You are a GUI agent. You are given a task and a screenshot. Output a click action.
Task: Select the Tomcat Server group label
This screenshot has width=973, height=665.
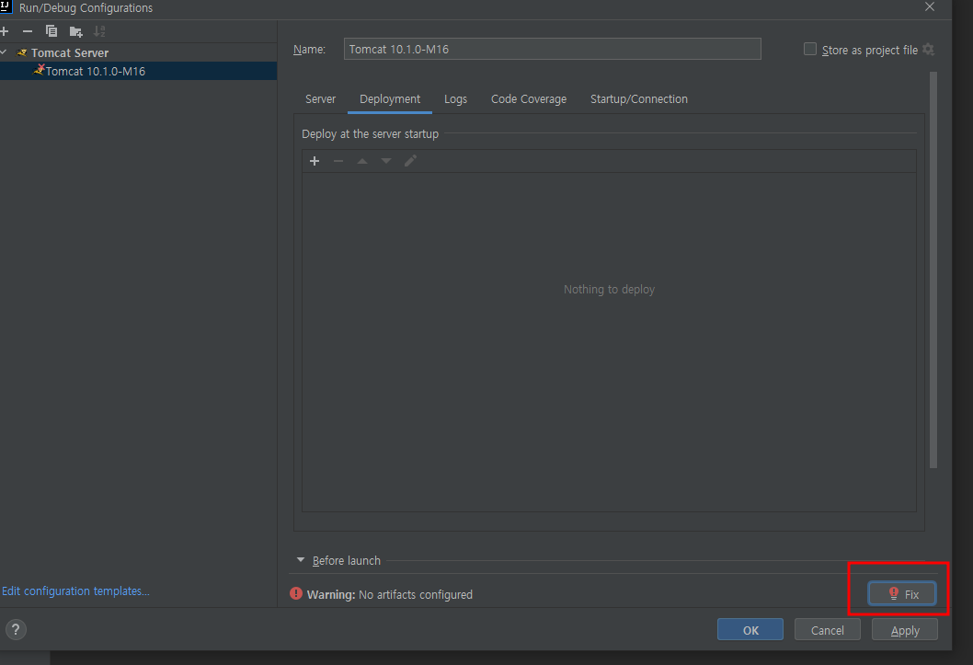[x=70, y=52]
